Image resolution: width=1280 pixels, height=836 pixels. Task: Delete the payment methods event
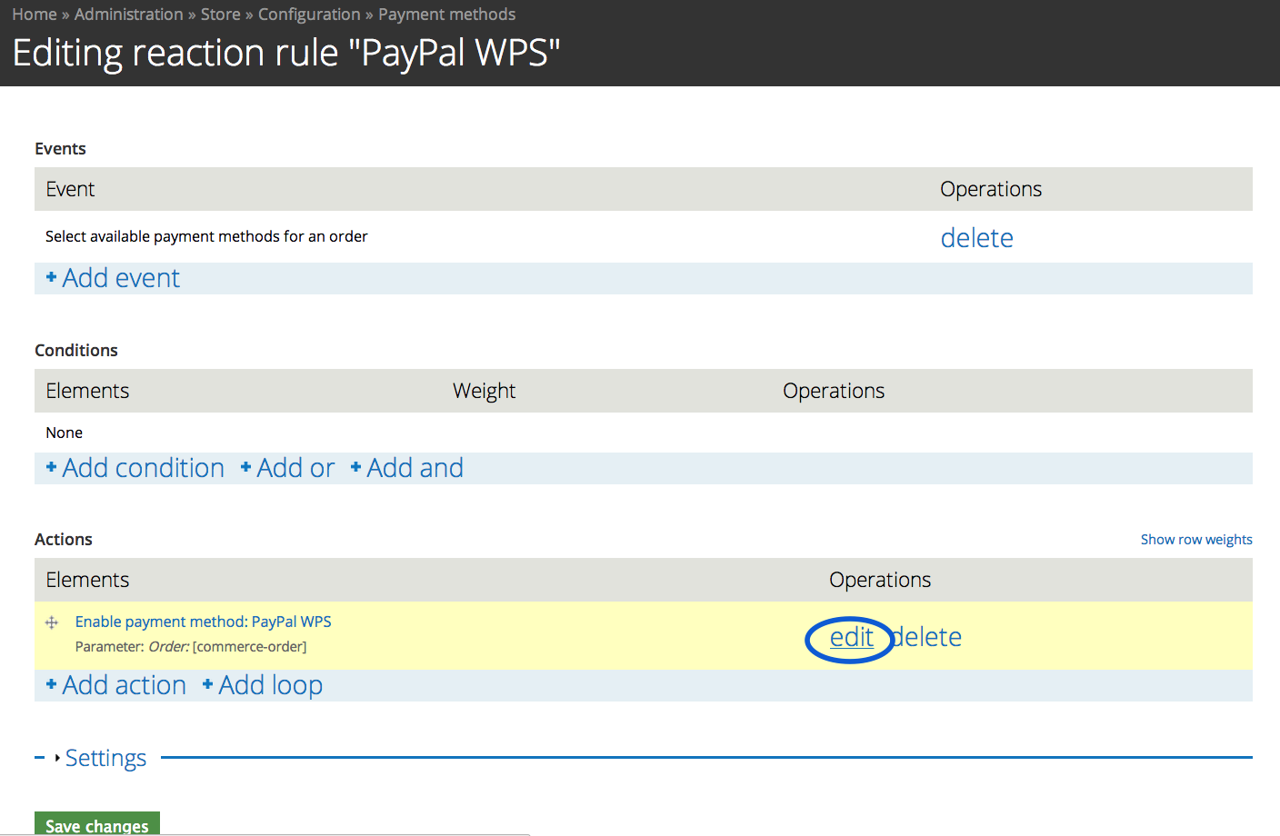pyautogui.click(x=977, y=238)
